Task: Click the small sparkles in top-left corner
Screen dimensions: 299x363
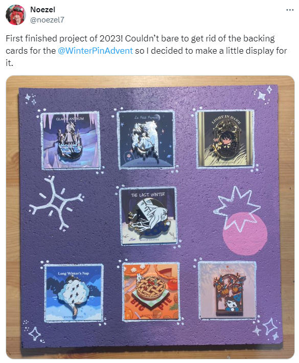Action: tap(31, 99)
